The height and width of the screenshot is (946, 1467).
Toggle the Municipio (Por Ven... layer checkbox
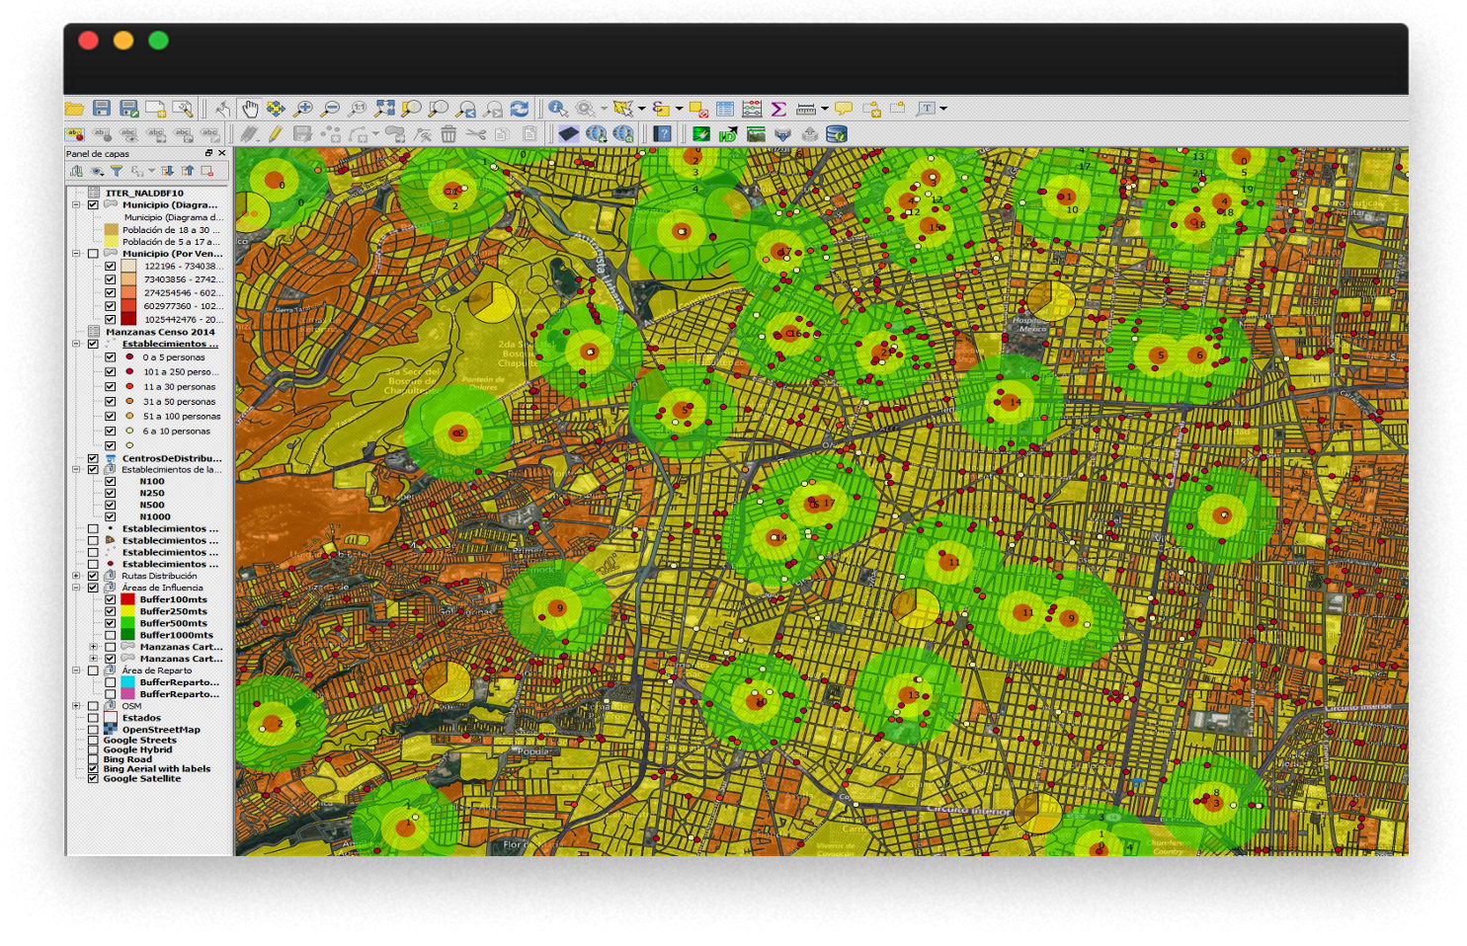pyautogui.click(x=93, y=254)
